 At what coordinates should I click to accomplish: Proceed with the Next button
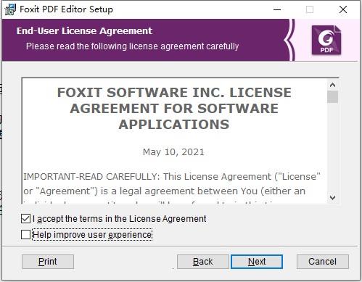coord(257,262)
